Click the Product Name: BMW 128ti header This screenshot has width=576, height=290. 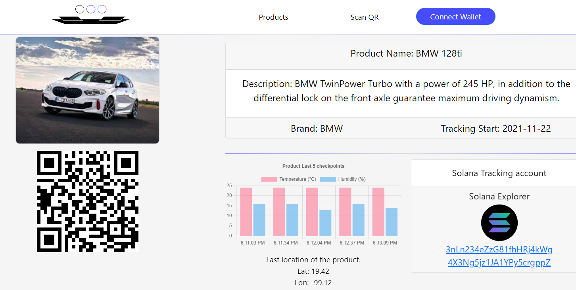click(x=406, y=53)
